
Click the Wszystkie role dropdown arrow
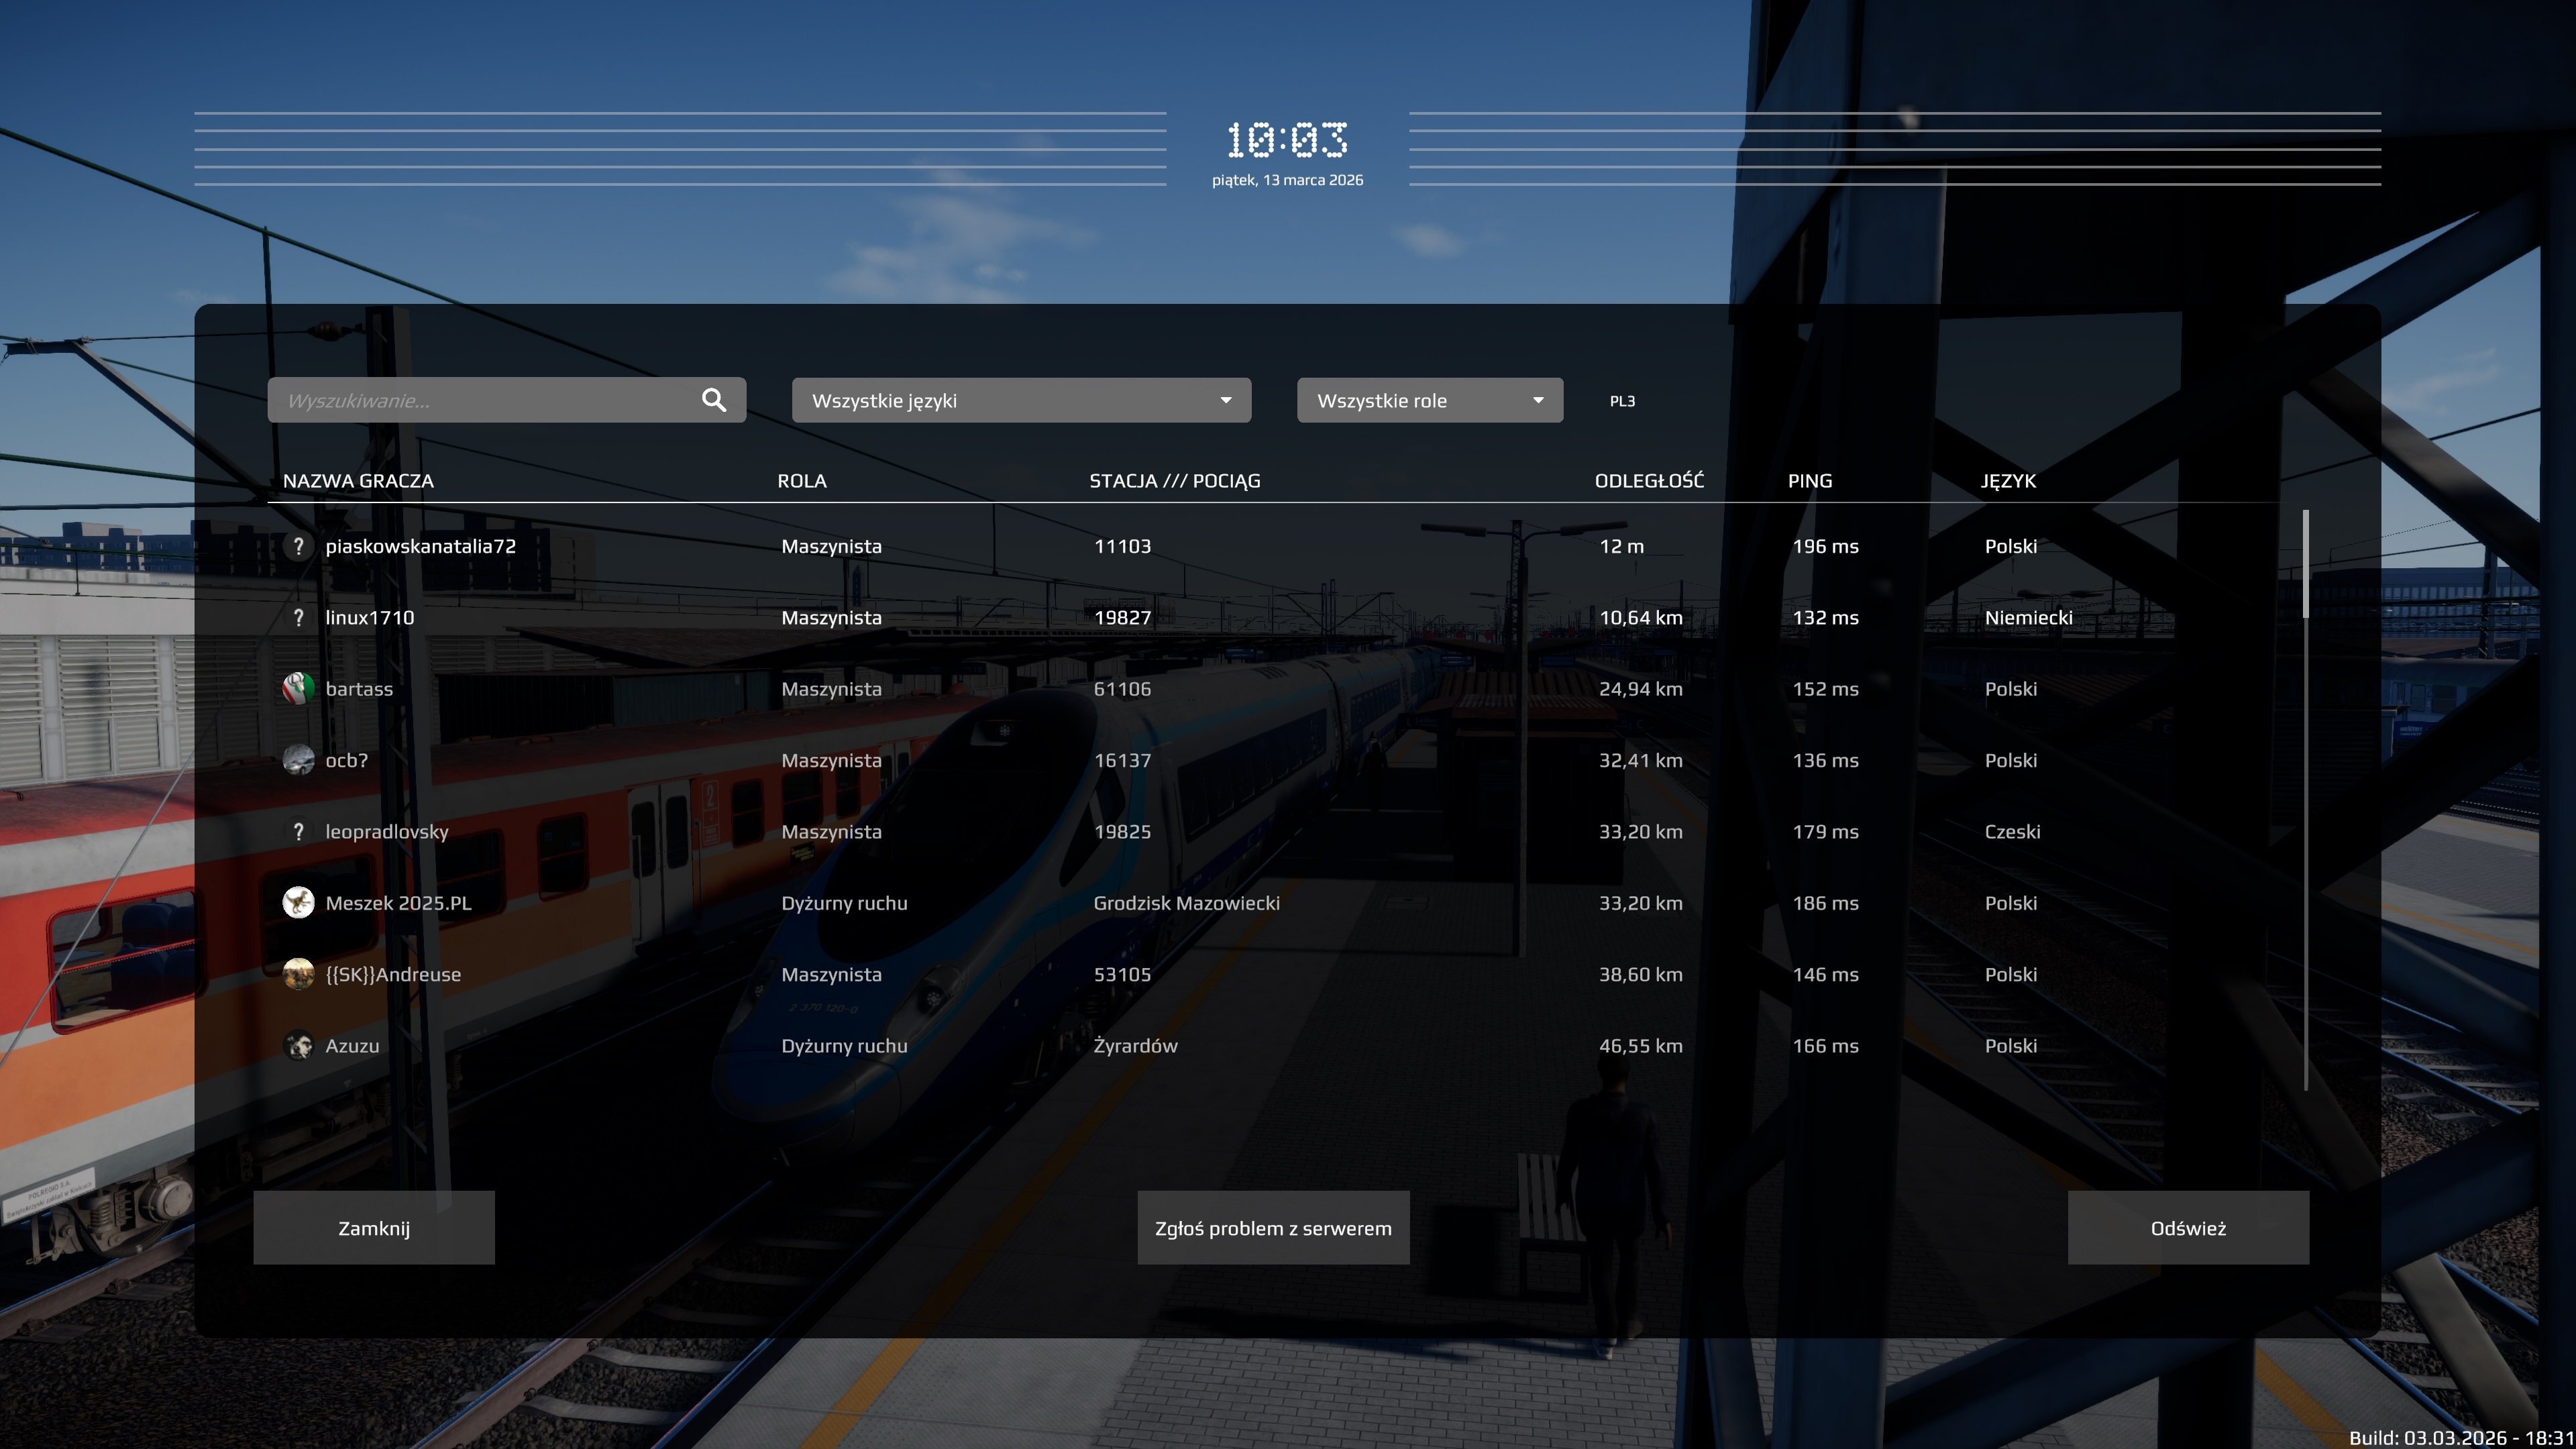pos(1538,400)
